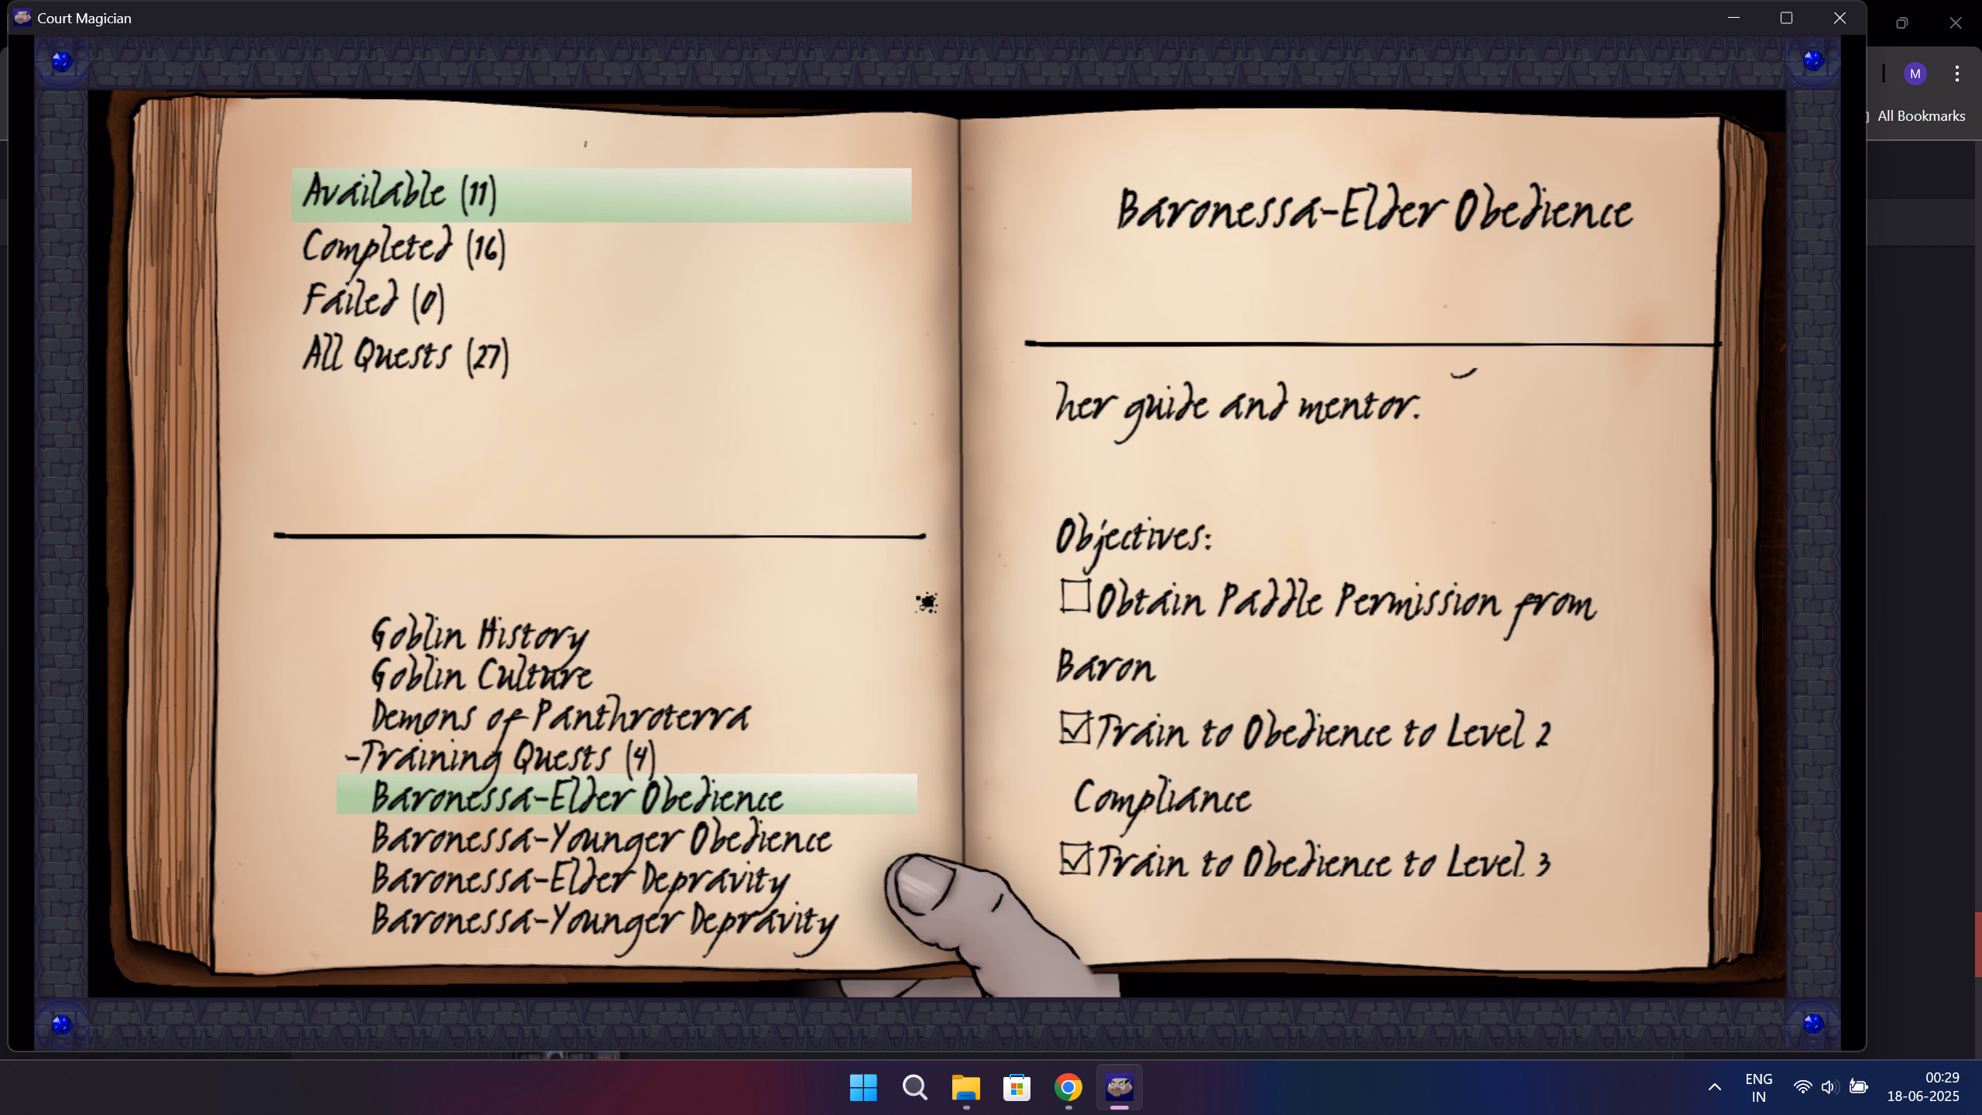Toggle the Obedience Level 2 Compliance checkbox

(1075, 728)
